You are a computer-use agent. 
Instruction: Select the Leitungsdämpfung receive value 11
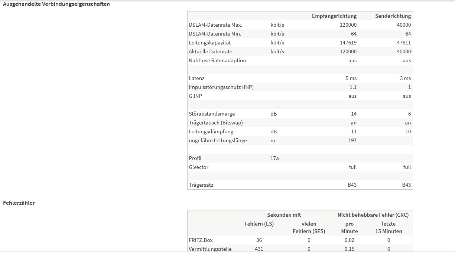[x=354, y=132]
